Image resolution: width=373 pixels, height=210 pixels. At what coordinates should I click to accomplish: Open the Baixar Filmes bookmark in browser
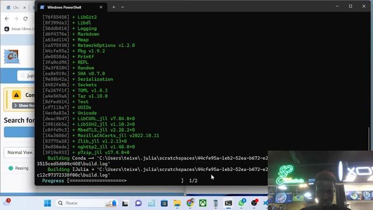click(x=19, y=29)
